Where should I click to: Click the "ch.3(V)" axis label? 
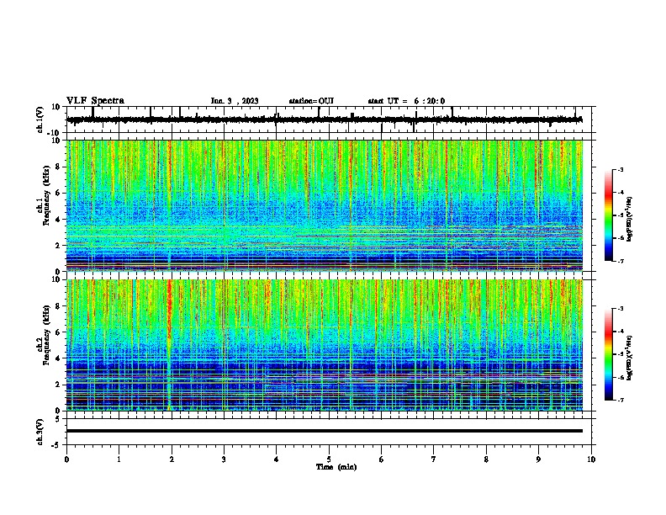tap(40, 432)
